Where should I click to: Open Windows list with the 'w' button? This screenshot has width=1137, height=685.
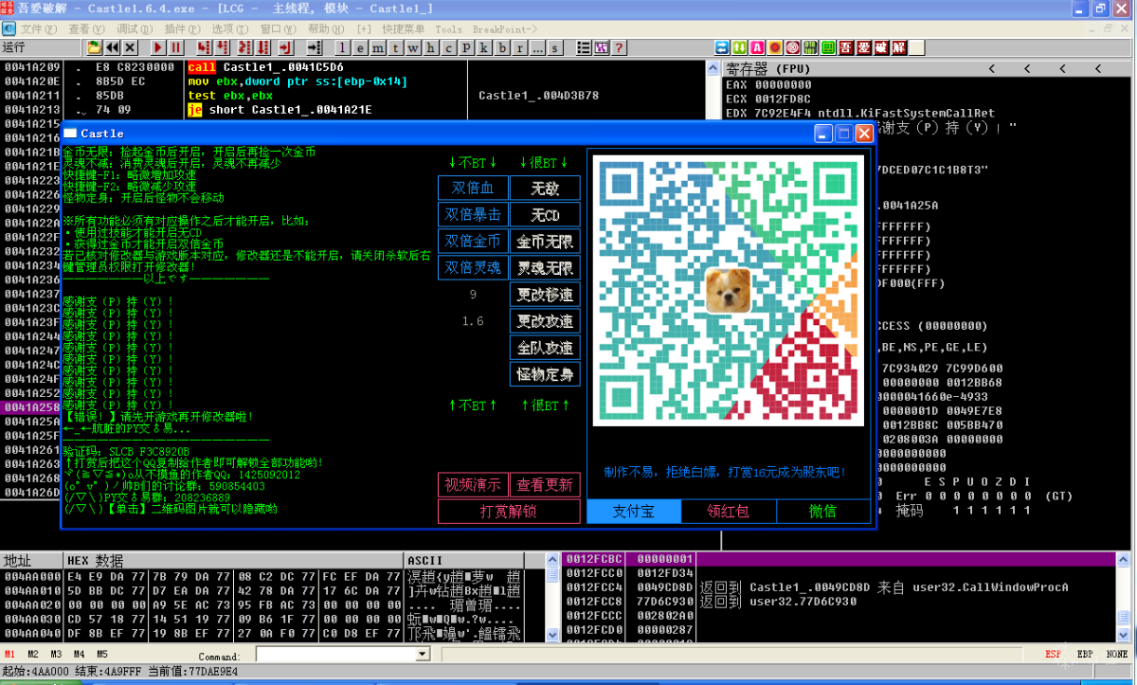[413, 47]
